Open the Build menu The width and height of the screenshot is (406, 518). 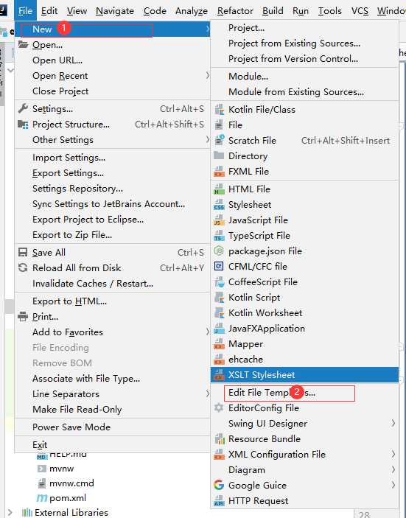pos(273,11)
